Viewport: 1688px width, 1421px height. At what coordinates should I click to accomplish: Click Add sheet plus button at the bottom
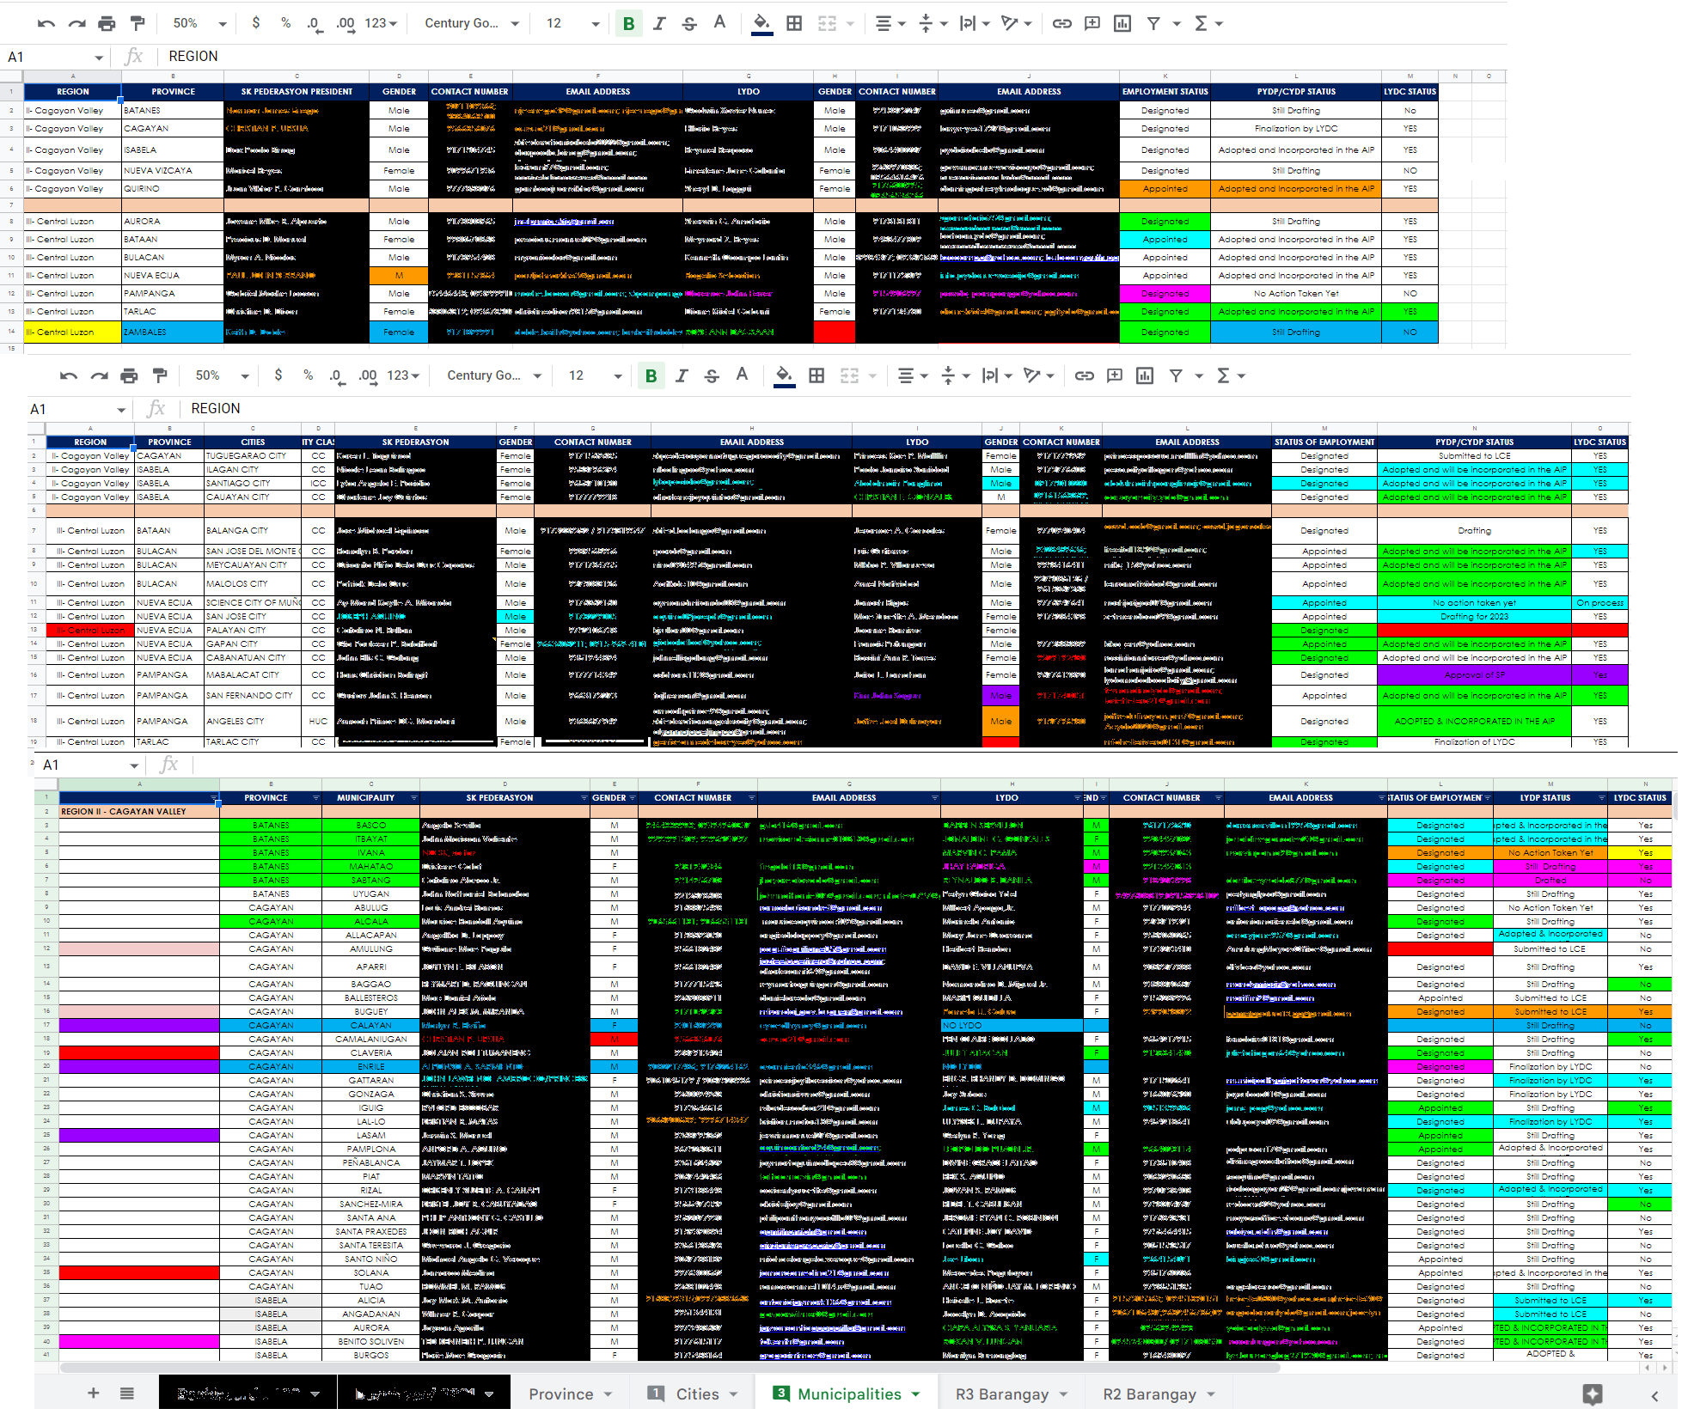tap(93, 1394)
